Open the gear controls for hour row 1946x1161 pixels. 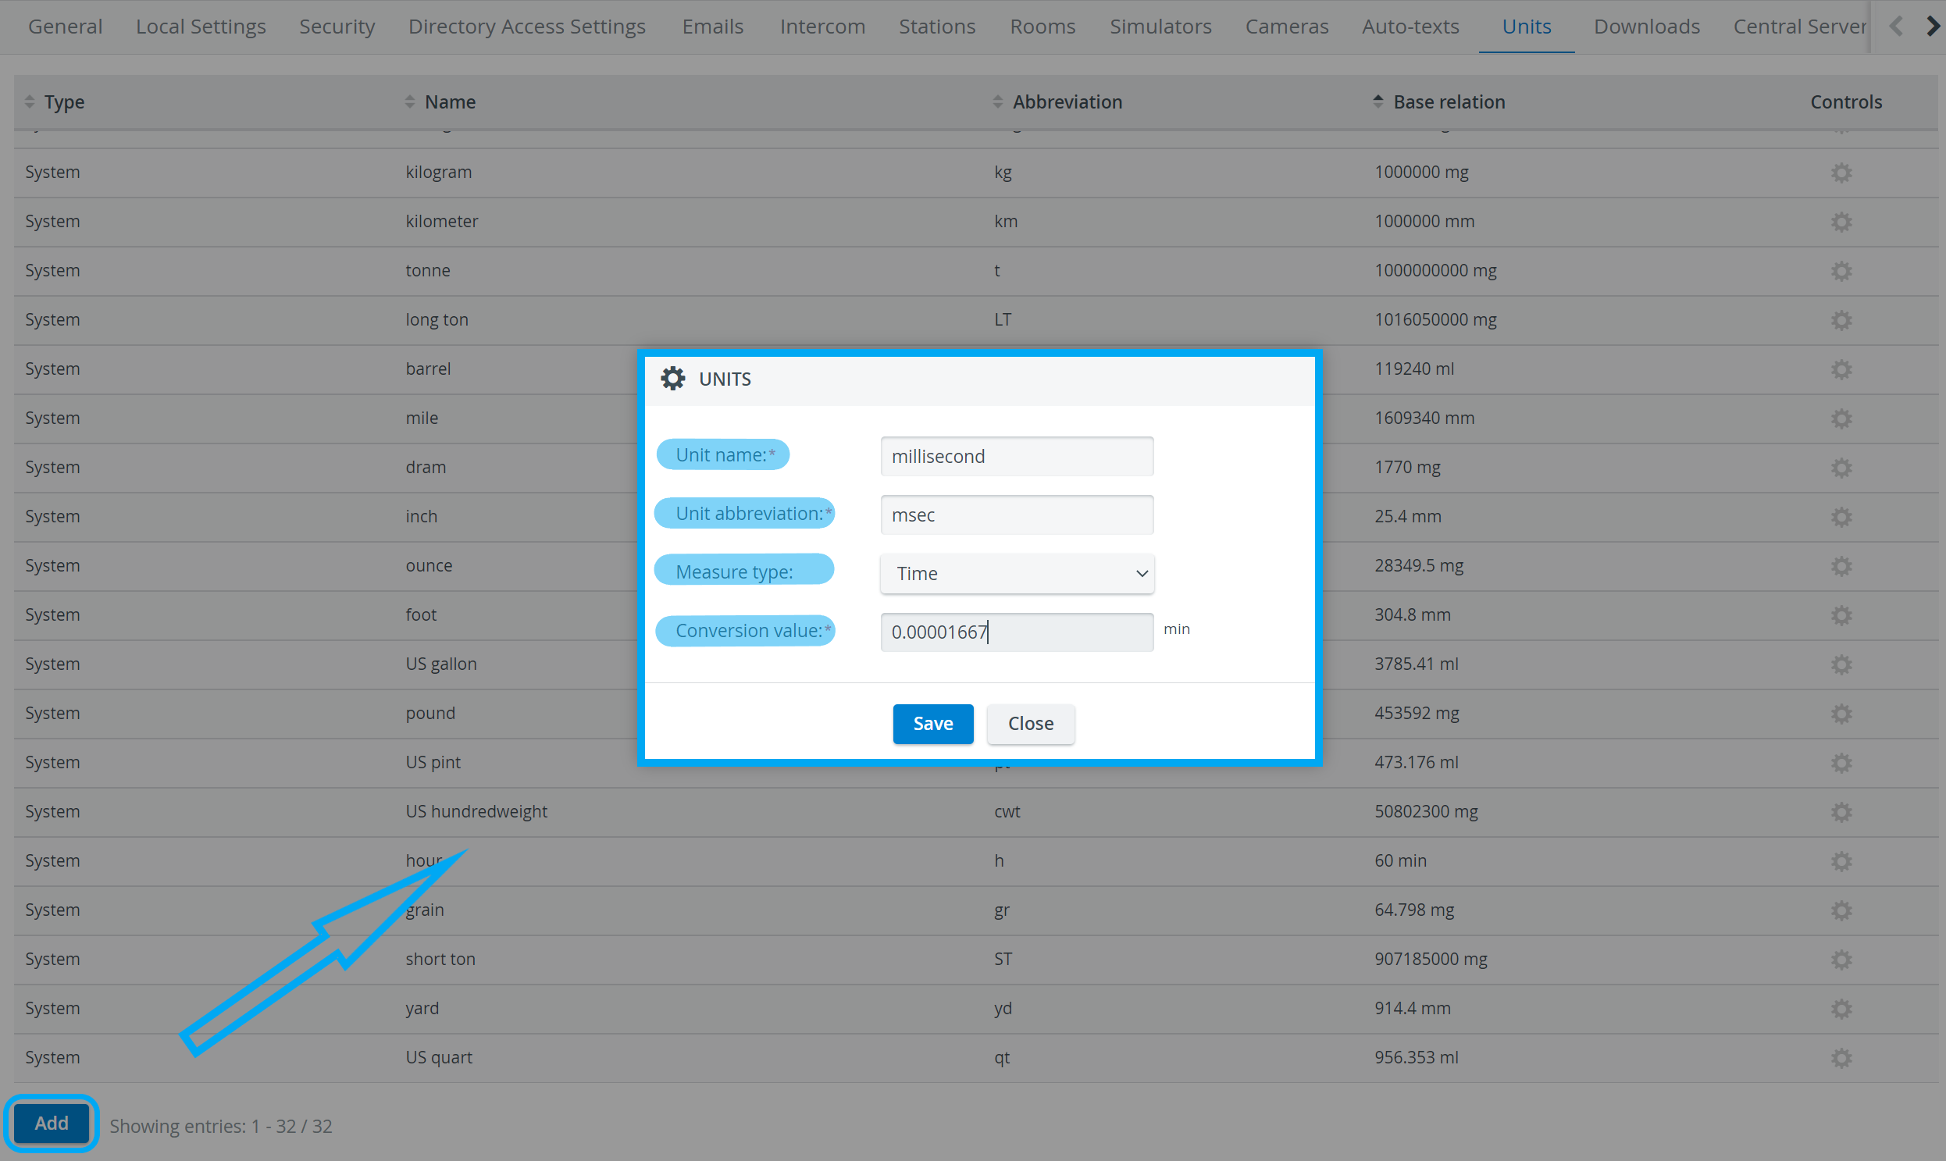1841,860
